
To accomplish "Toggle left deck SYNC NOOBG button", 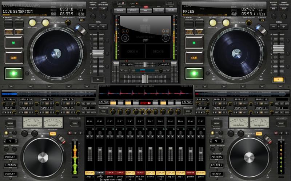I will click(x=9, y=32).
